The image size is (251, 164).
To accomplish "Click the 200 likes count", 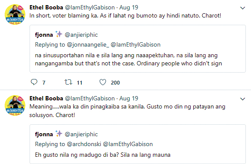I will pos(115,83).
